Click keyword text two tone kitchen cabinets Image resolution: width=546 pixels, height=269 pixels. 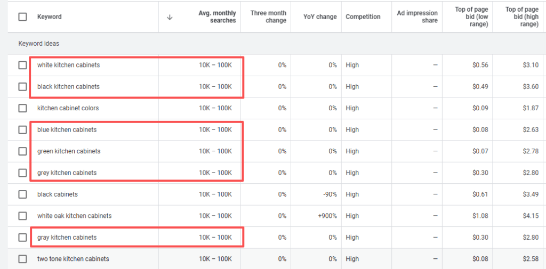(x=73, y=259)
